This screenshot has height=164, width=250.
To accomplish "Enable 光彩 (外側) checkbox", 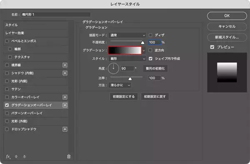I will [7, 121].
